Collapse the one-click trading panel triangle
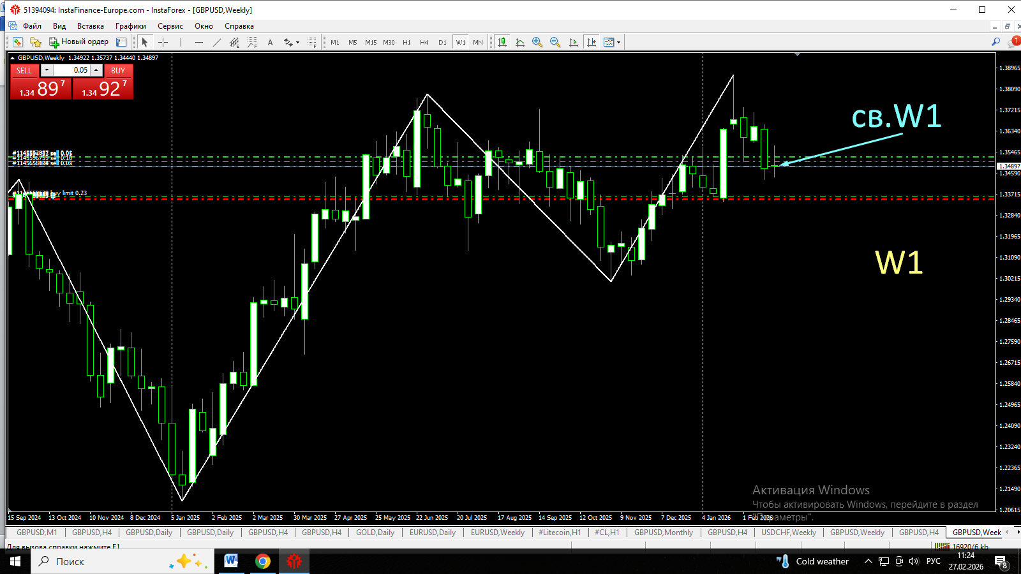This screenshot has width=1021, height=574. pyautogui.click(x=12, y=58)
